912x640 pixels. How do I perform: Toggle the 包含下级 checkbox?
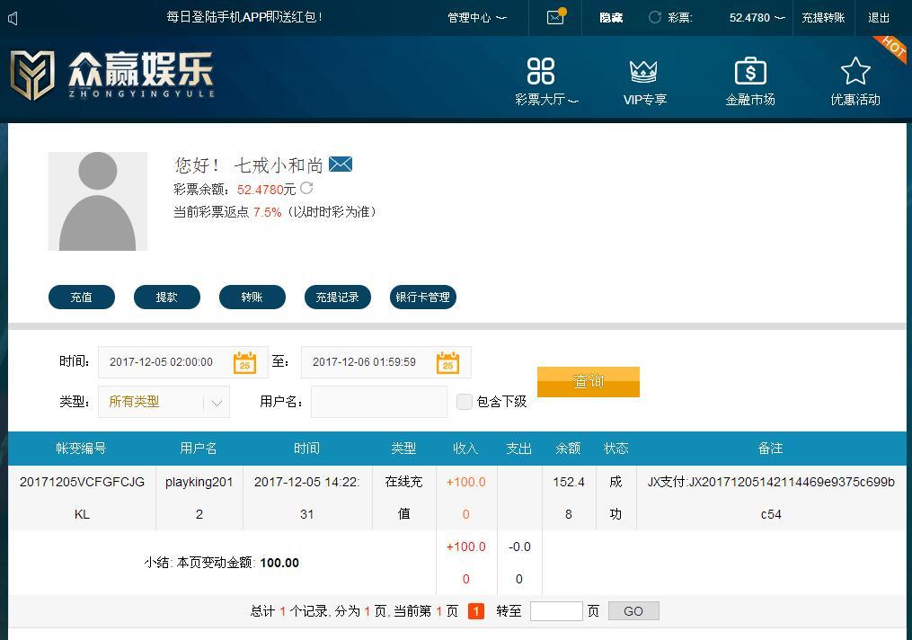465,402
